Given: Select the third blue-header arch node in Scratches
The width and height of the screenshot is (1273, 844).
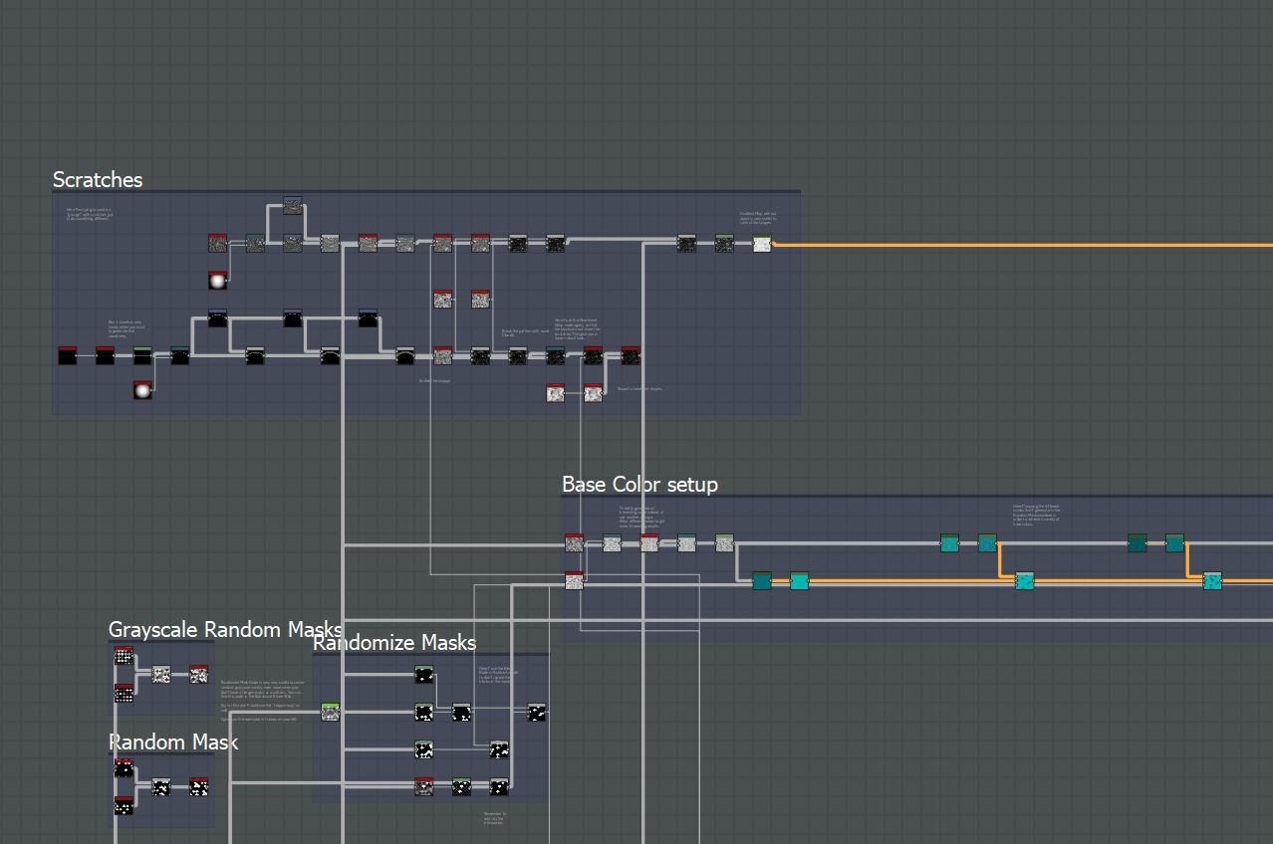Looking at the screenshot, I should (368, 318).
